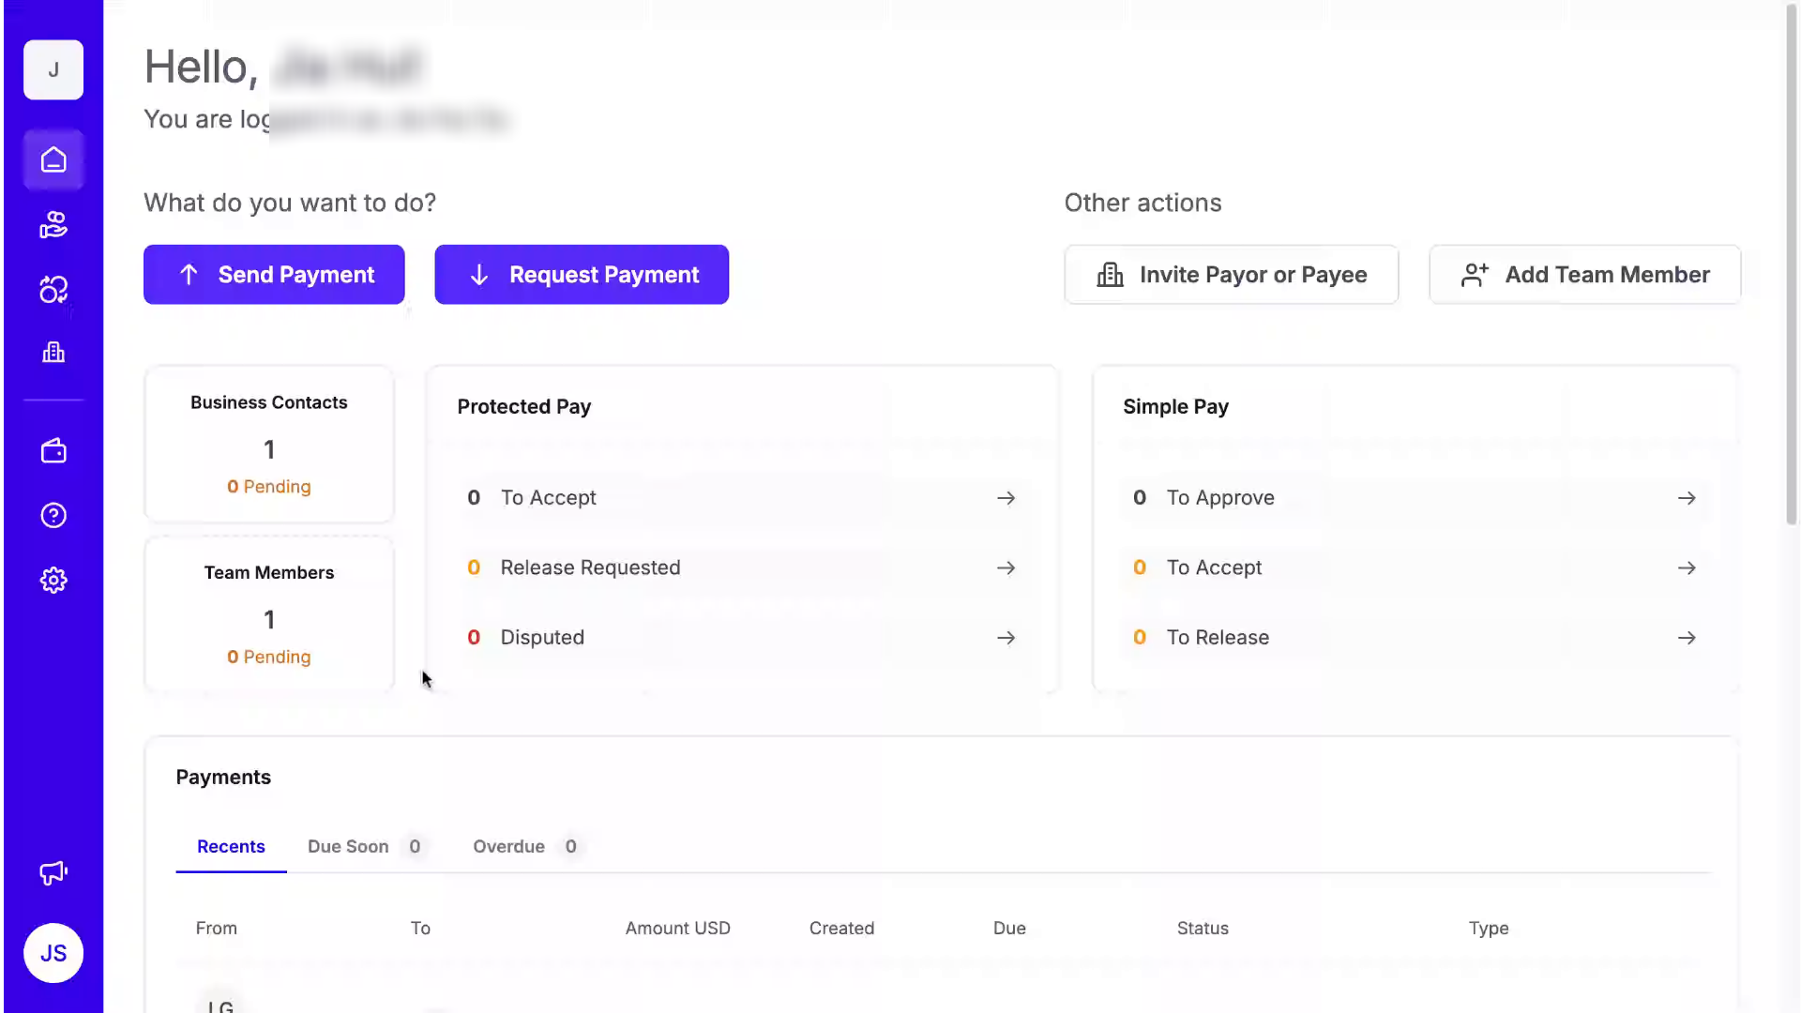Click Invite Payor or Payee button
The width and height of the screenshot is (1801, 1013).
click(1231, 275)
